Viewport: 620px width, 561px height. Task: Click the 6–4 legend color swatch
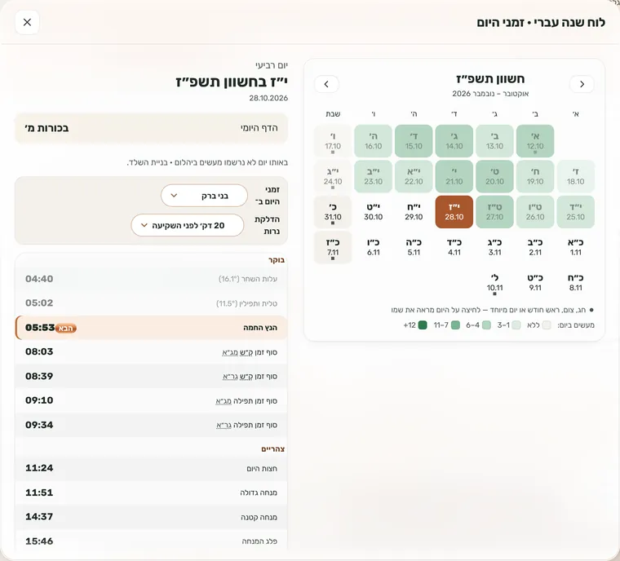487,325
